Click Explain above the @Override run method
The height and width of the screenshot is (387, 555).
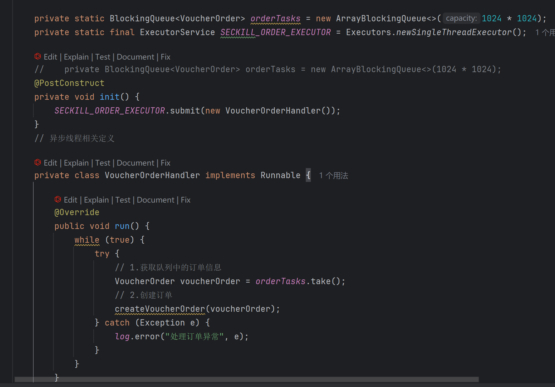pyautogui.click(x=96, y=200)
